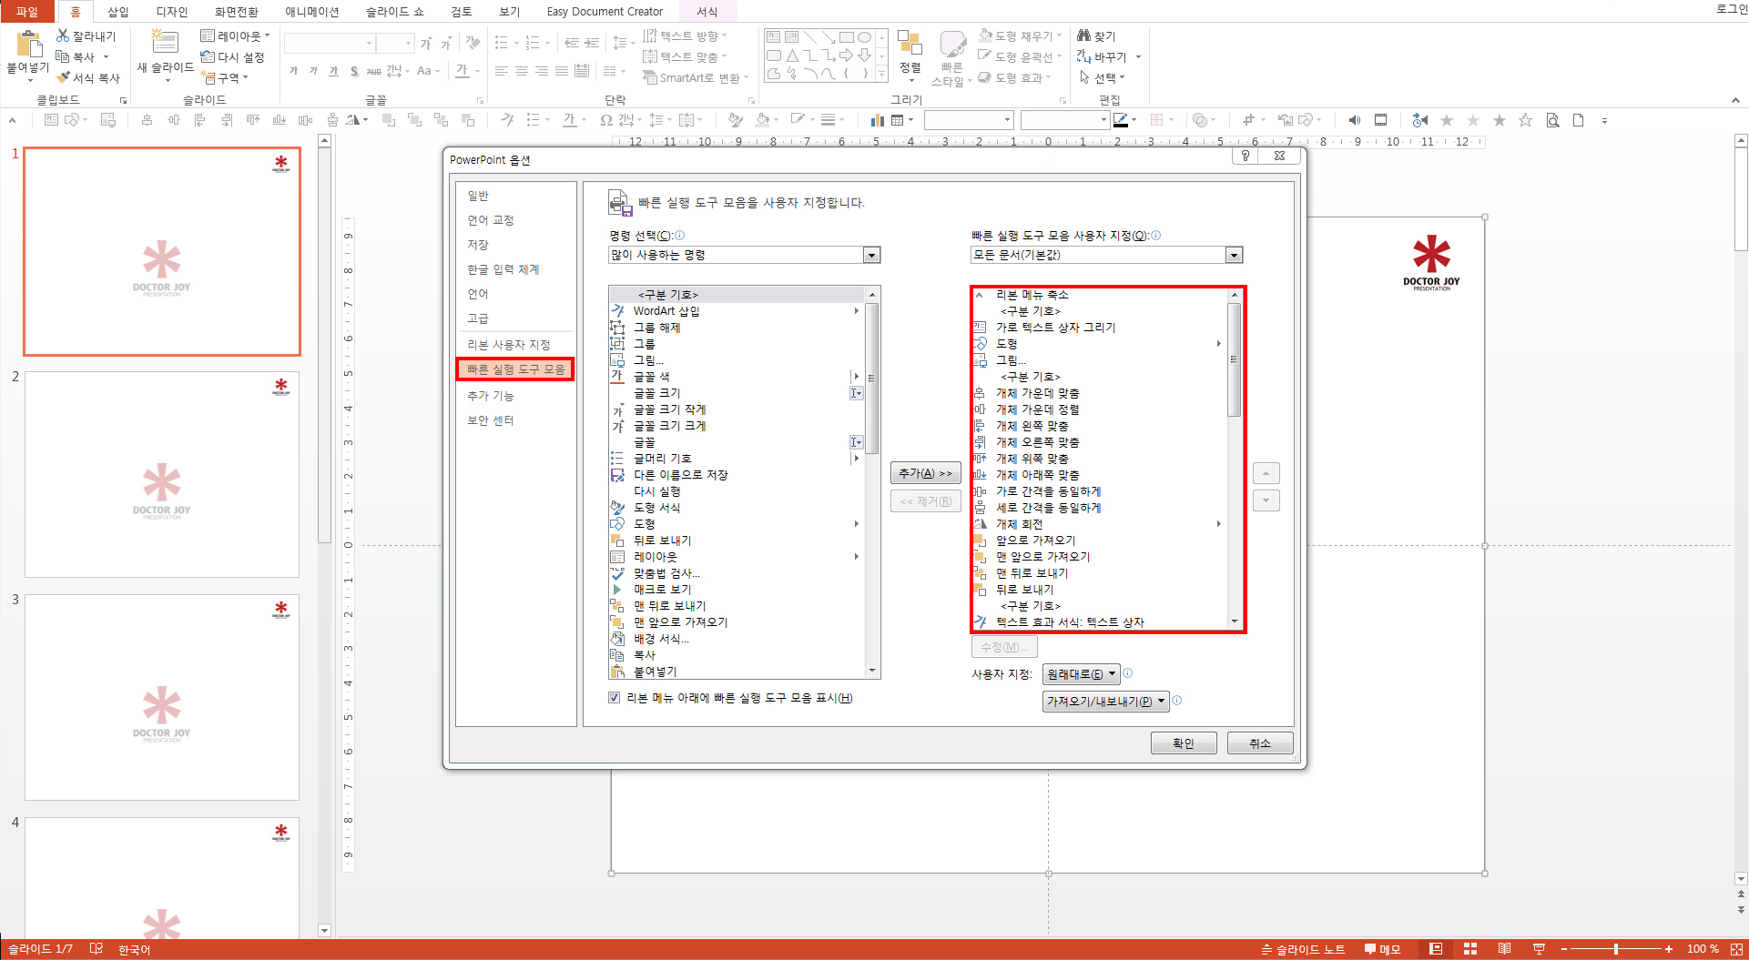Select 다른 이름으로 저장 in the command list
This screenshot has height=960, width=1749.
[736, 475]
